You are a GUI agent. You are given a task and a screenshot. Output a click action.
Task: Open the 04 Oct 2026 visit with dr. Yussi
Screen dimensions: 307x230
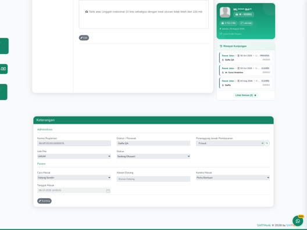point(246,70)
